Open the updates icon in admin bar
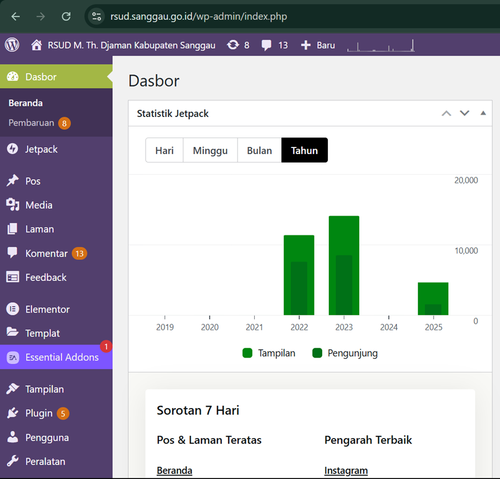Screen dimensions: 500x479 (233, 45)
